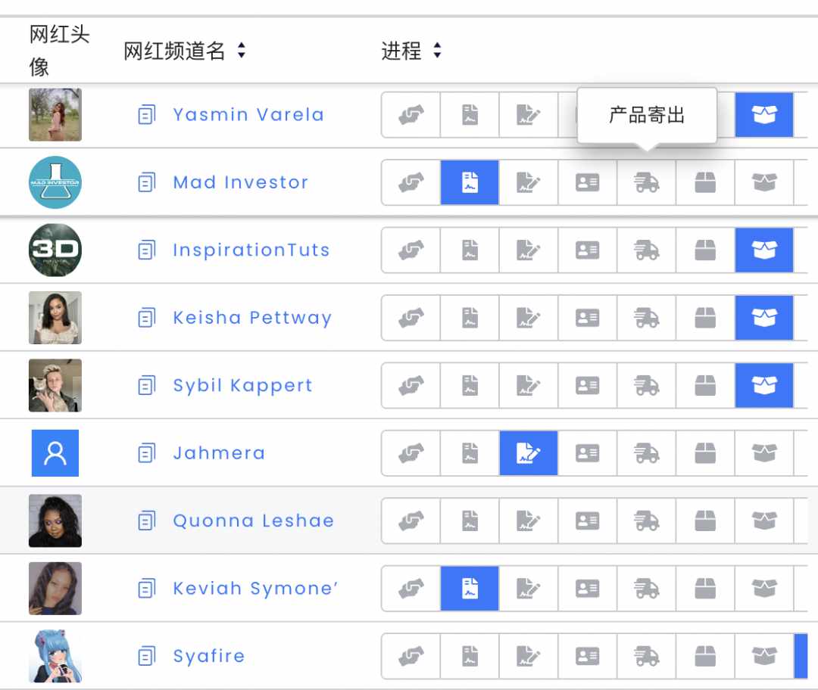Viewport: 818px width, 690px height.
Task: Click Syafire anime avatar thumbnail
Action: (55, 656)
